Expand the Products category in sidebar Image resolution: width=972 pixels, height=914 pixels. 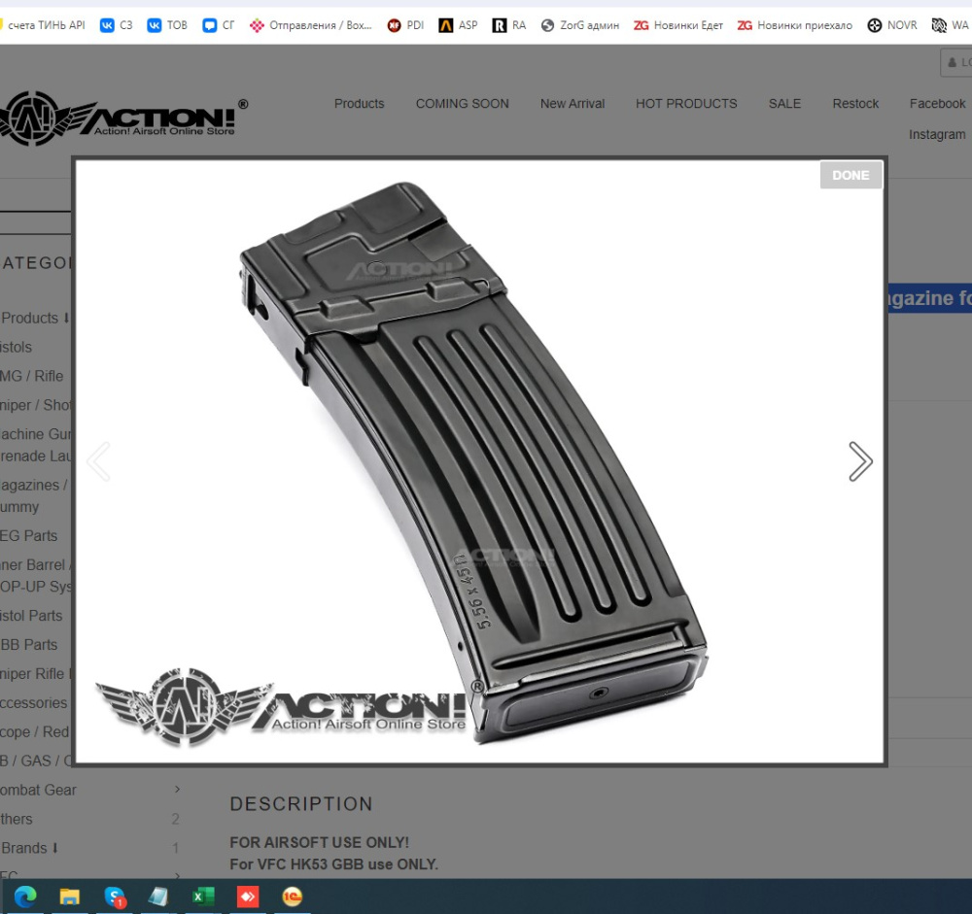[35, 318]
